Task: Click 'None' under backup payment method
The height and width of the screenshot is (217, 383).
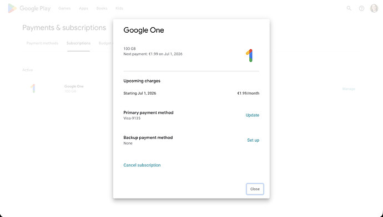Action: pyautogui.click(x=128, y=143)
